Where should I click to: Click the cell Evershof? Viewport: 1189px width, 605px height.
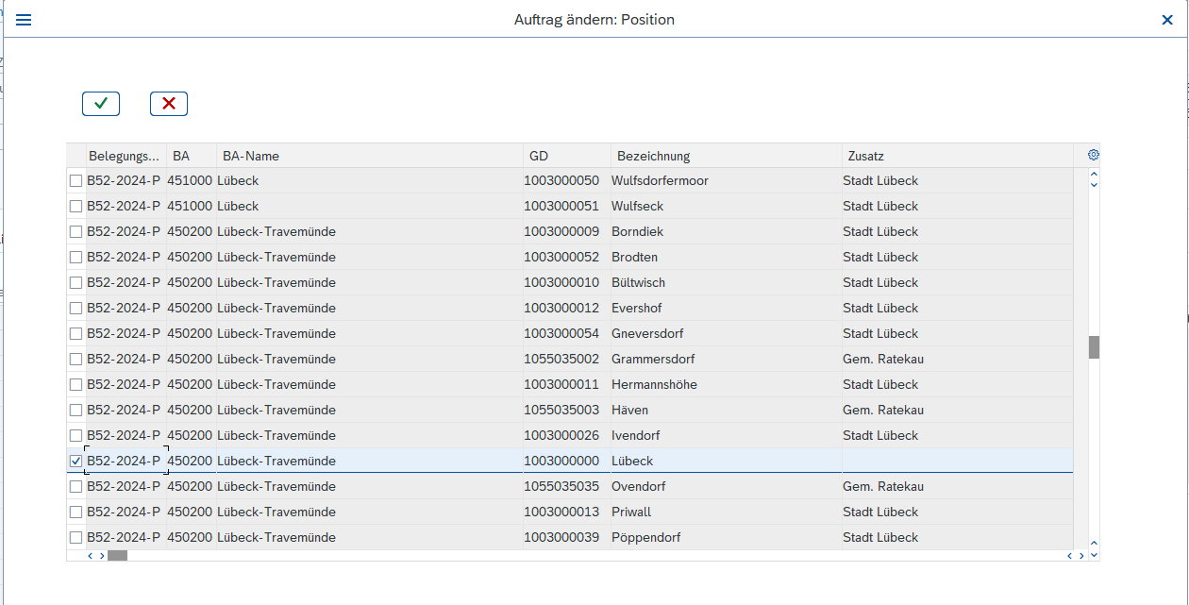click(x=727, y=309)
